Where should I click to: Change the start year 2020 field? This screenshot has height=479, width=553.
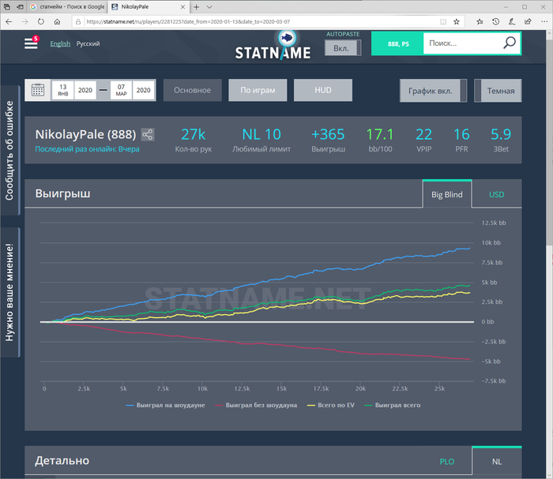[x=85, y=90]
